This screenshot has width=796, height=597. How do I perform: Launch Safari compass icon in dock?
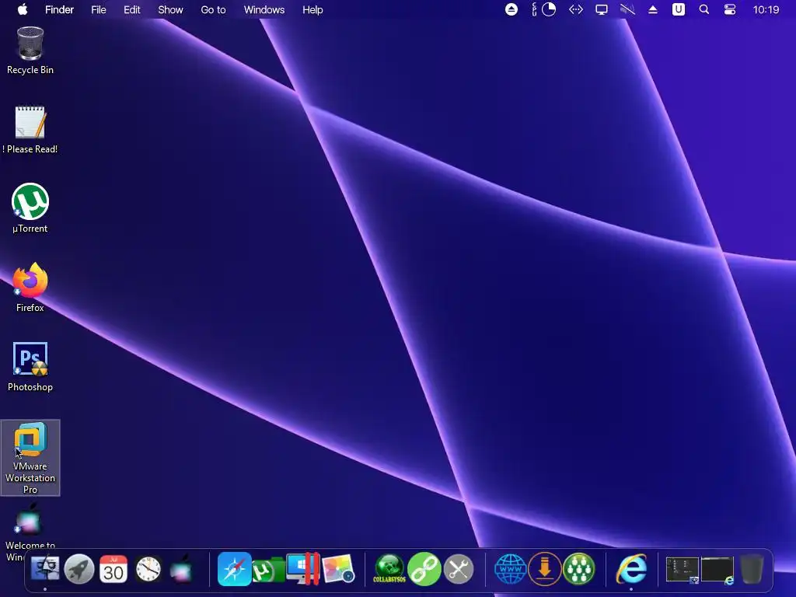point(234,569)
